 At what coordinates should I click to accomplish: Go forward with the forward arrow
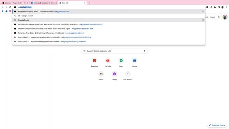point(6,7)
